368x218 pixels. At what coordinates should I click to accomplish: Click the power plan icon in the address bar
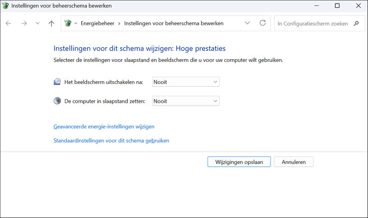coord(68,23)
